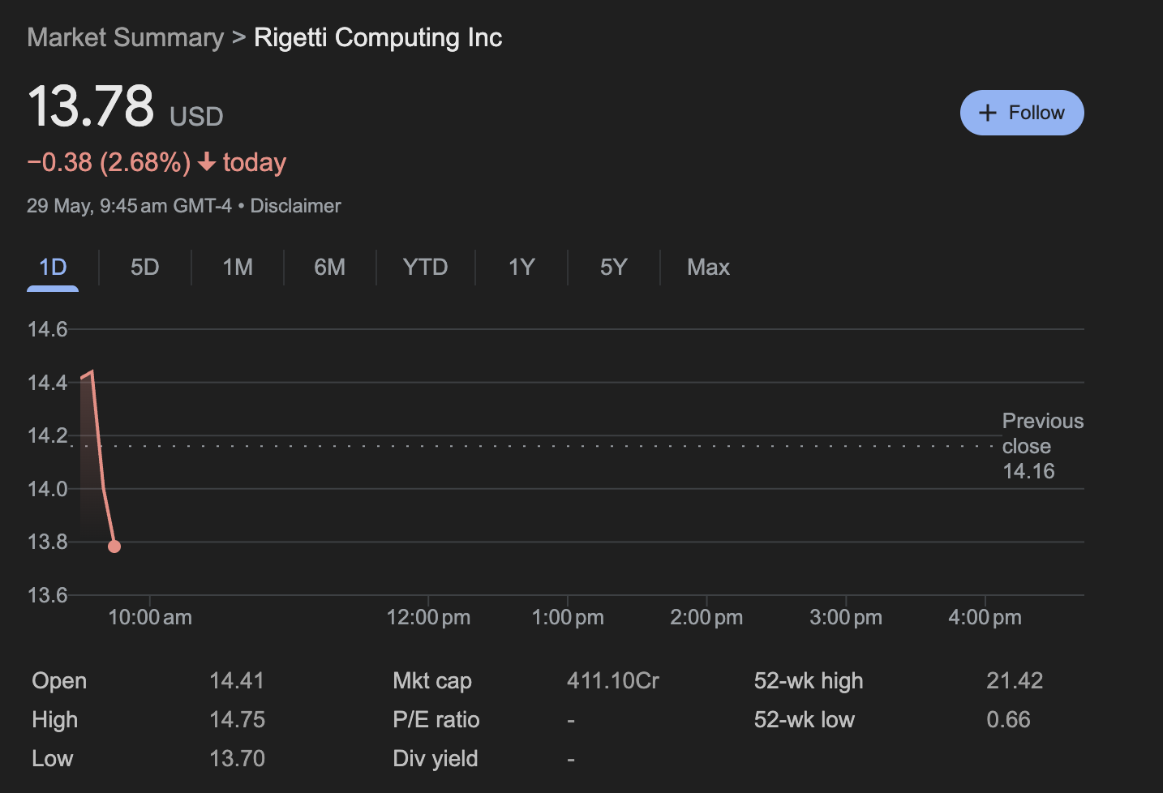1163x793 pixels.
Task: Open the Disclaimer link
Action: 295,206
